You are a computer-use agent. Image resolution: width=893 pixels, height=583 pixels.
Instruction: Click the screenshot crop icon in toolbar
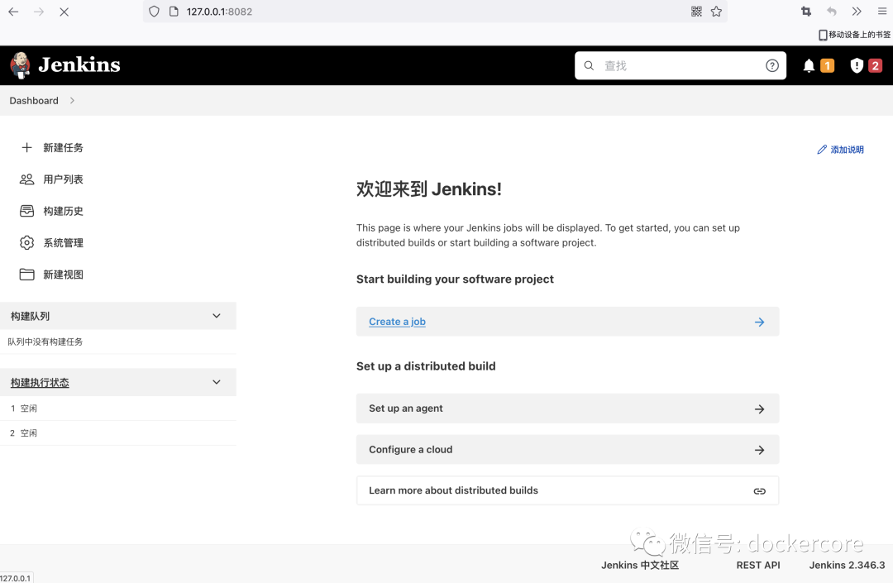click(x=806, y=12)
